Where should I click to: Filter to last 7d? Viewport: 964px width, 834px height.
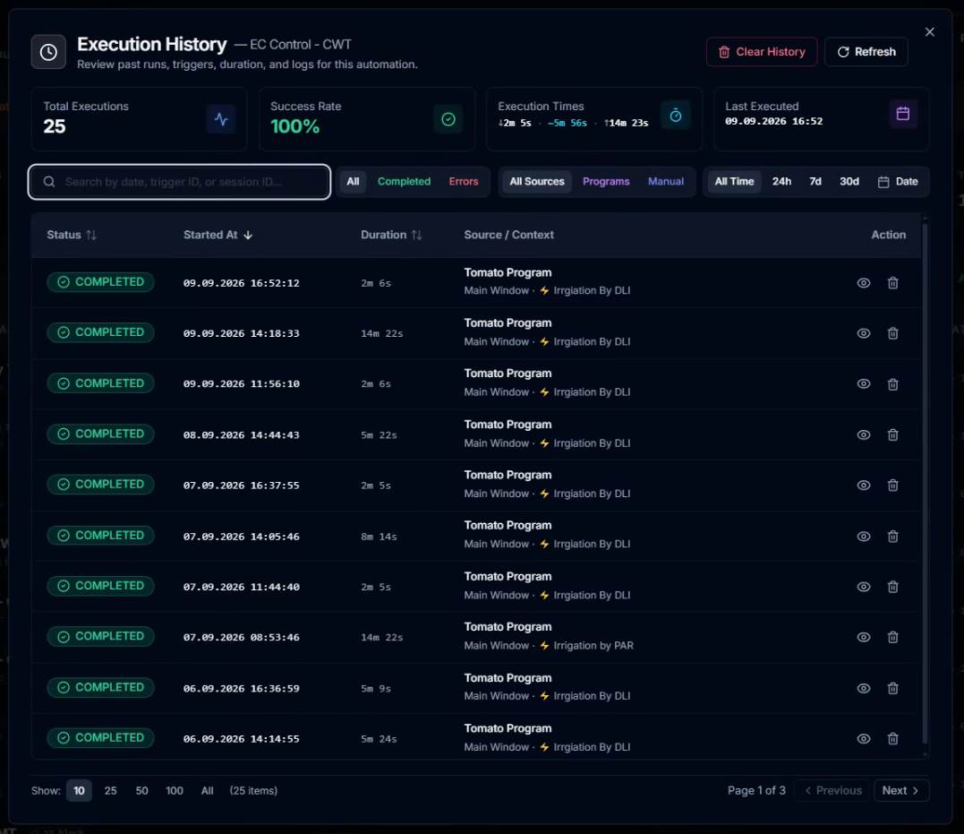click(815, 182)
